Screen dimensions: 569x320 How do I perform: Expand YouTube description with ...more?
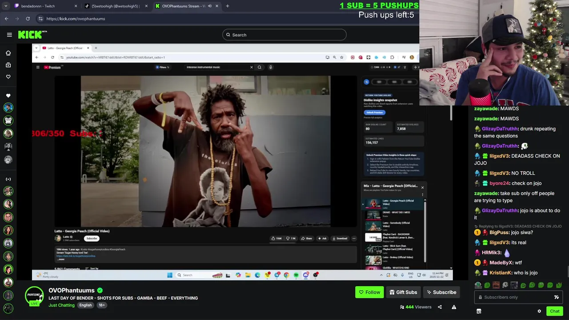(x=61, y=259)
